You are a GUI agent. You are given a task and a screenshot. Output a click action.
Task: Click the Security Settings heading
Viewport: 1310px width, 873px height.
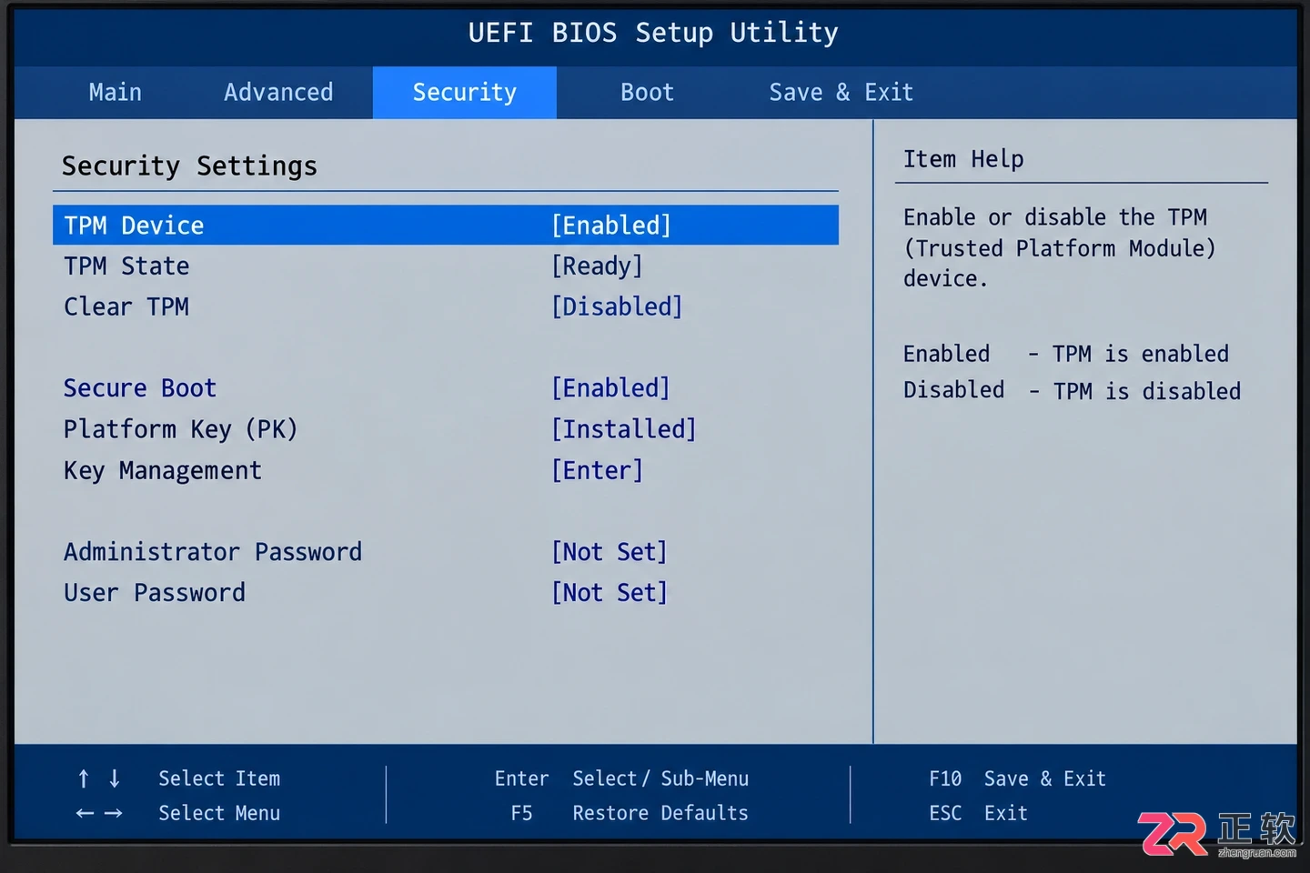189,166
